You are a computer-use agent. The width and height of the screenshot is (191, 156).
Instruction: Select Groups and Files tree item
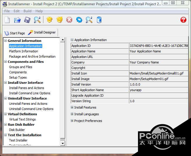click(x=21, y=67)
